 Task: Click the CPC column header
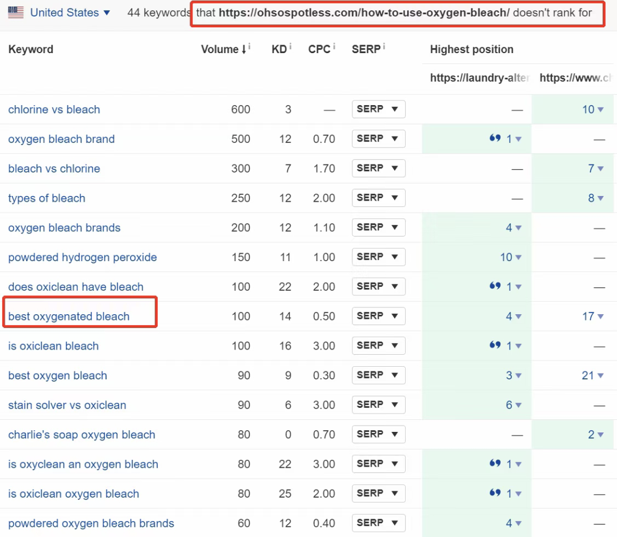coord(319,49)
